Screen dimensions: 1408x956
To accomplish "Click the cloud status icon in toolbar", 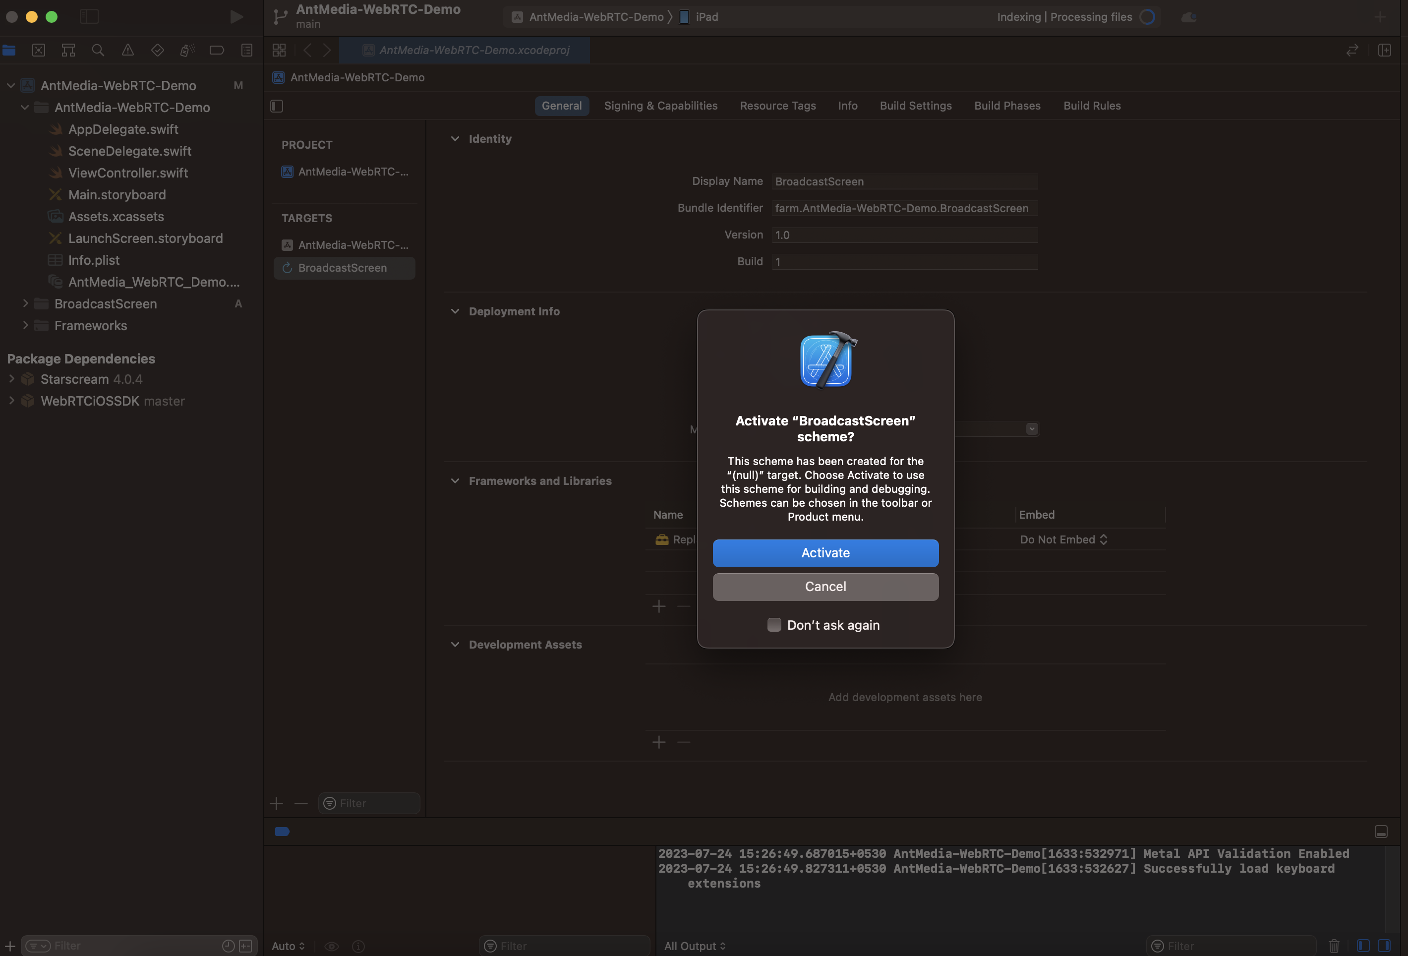I will pos(1189,17).
